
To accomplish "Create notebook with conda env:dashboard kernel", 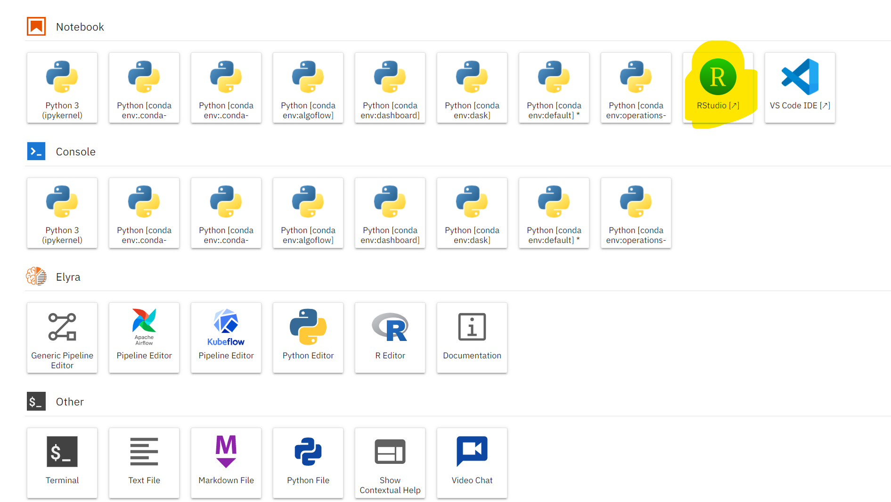I will pos(390,88).
